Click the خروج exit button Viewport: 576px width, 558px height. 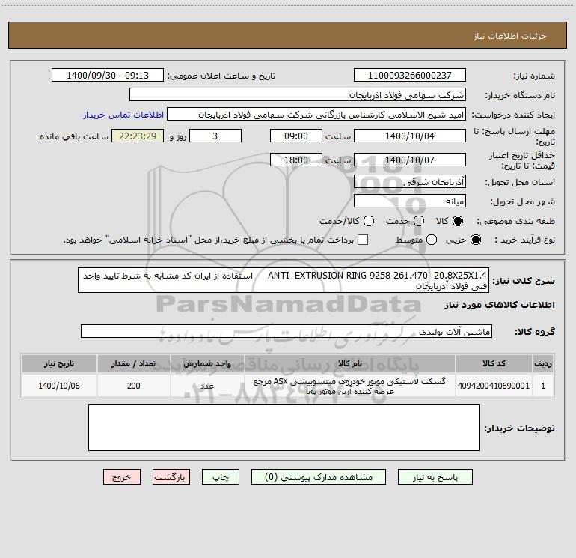point(122,476)
